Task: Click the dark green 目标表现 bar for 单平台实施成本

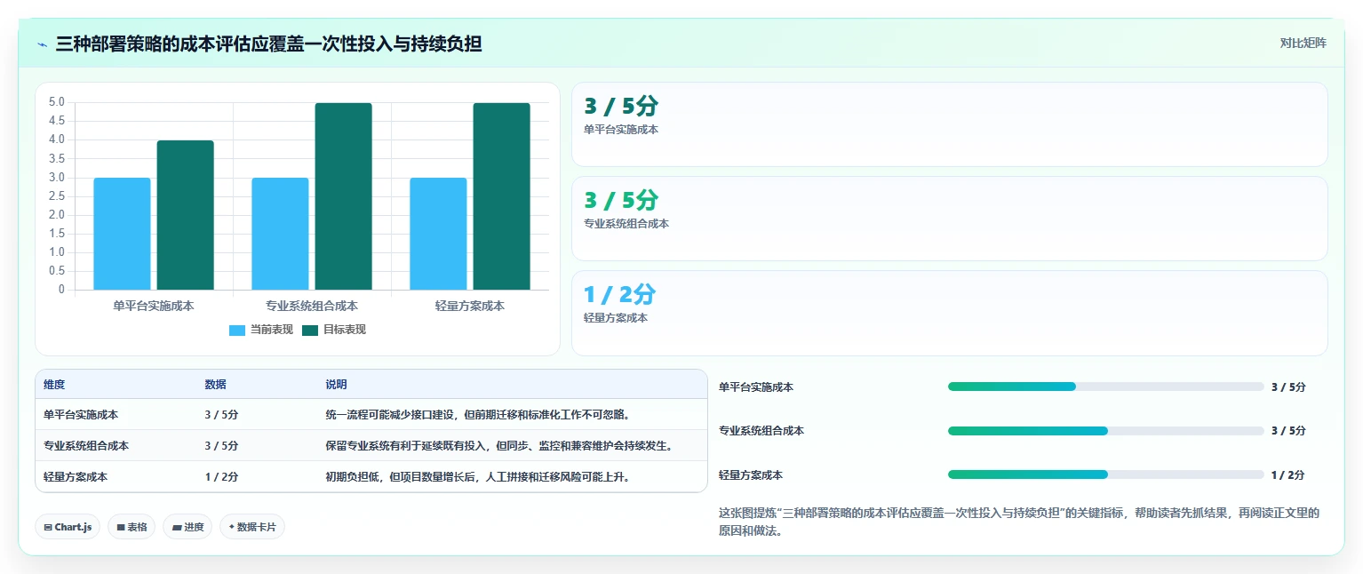Action: click(186, 215)
